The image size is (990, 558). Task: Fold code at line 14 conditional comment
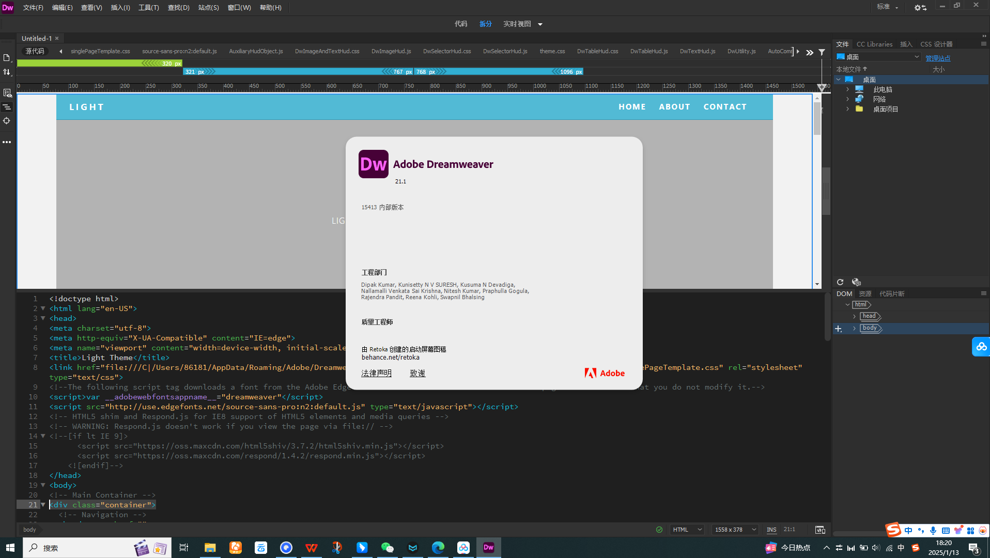point(43,436)
